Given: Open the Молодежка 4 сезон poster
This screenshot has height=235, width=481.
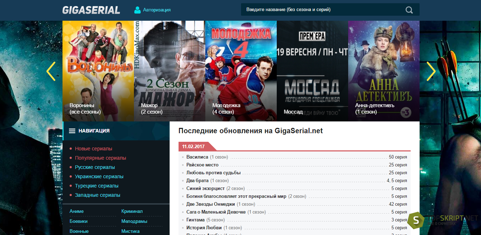Looking at the screenshot, I should (x=241, y=71).
